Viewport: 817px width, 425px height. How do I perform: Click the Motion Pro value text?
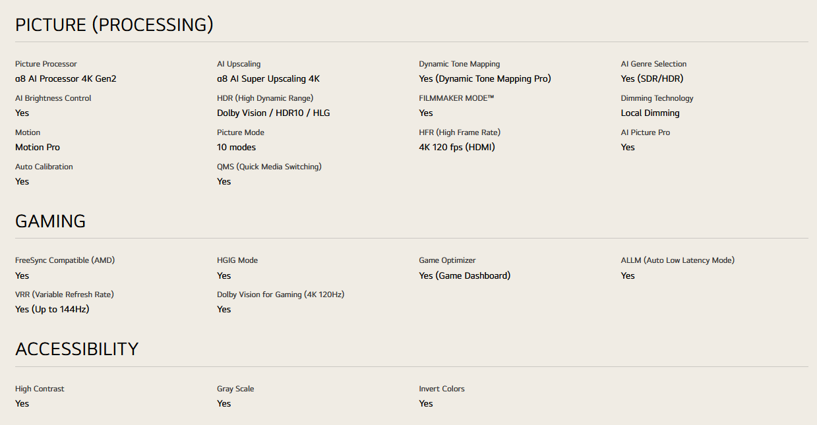[38, 148]
